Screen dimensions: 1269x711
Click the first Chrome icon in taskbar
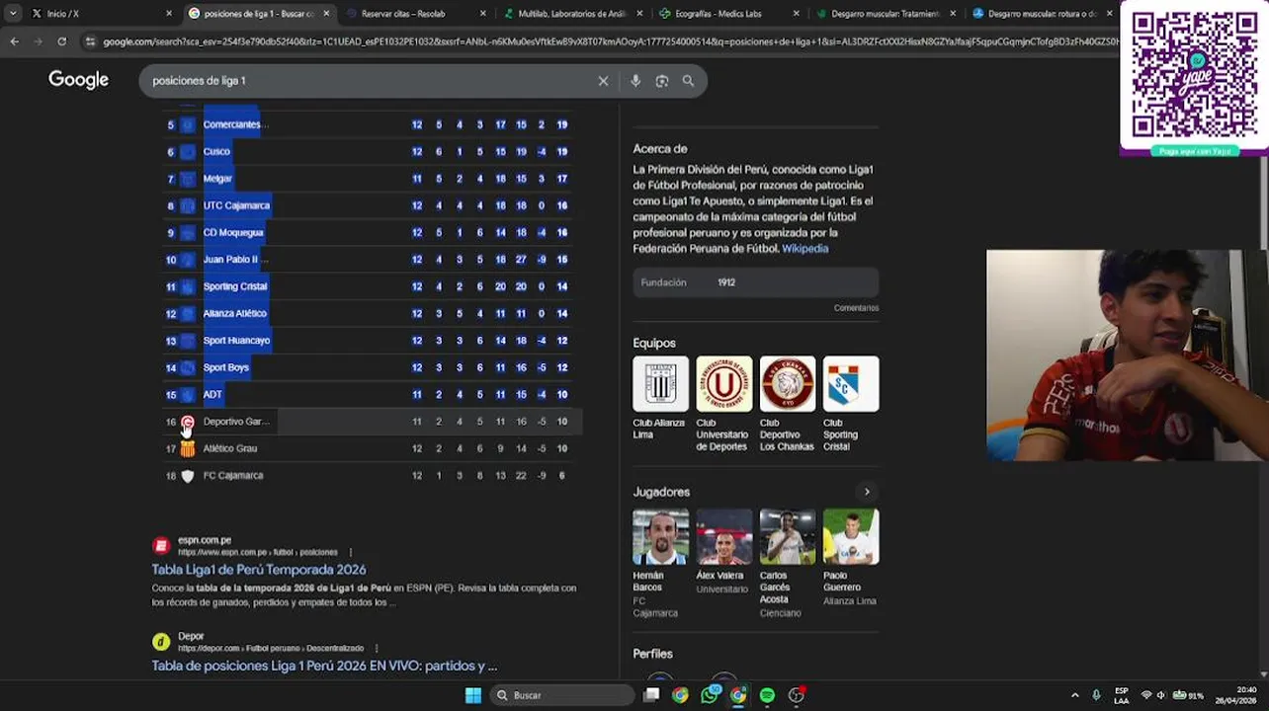click(x=680, y=695)
